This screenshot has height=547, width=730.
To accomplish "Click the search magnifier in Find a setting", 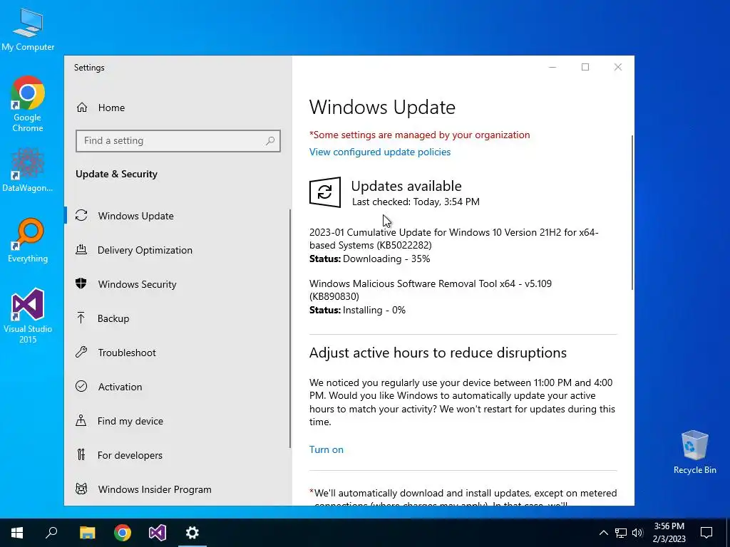I will pyautogui.click(x=270, y=140).
